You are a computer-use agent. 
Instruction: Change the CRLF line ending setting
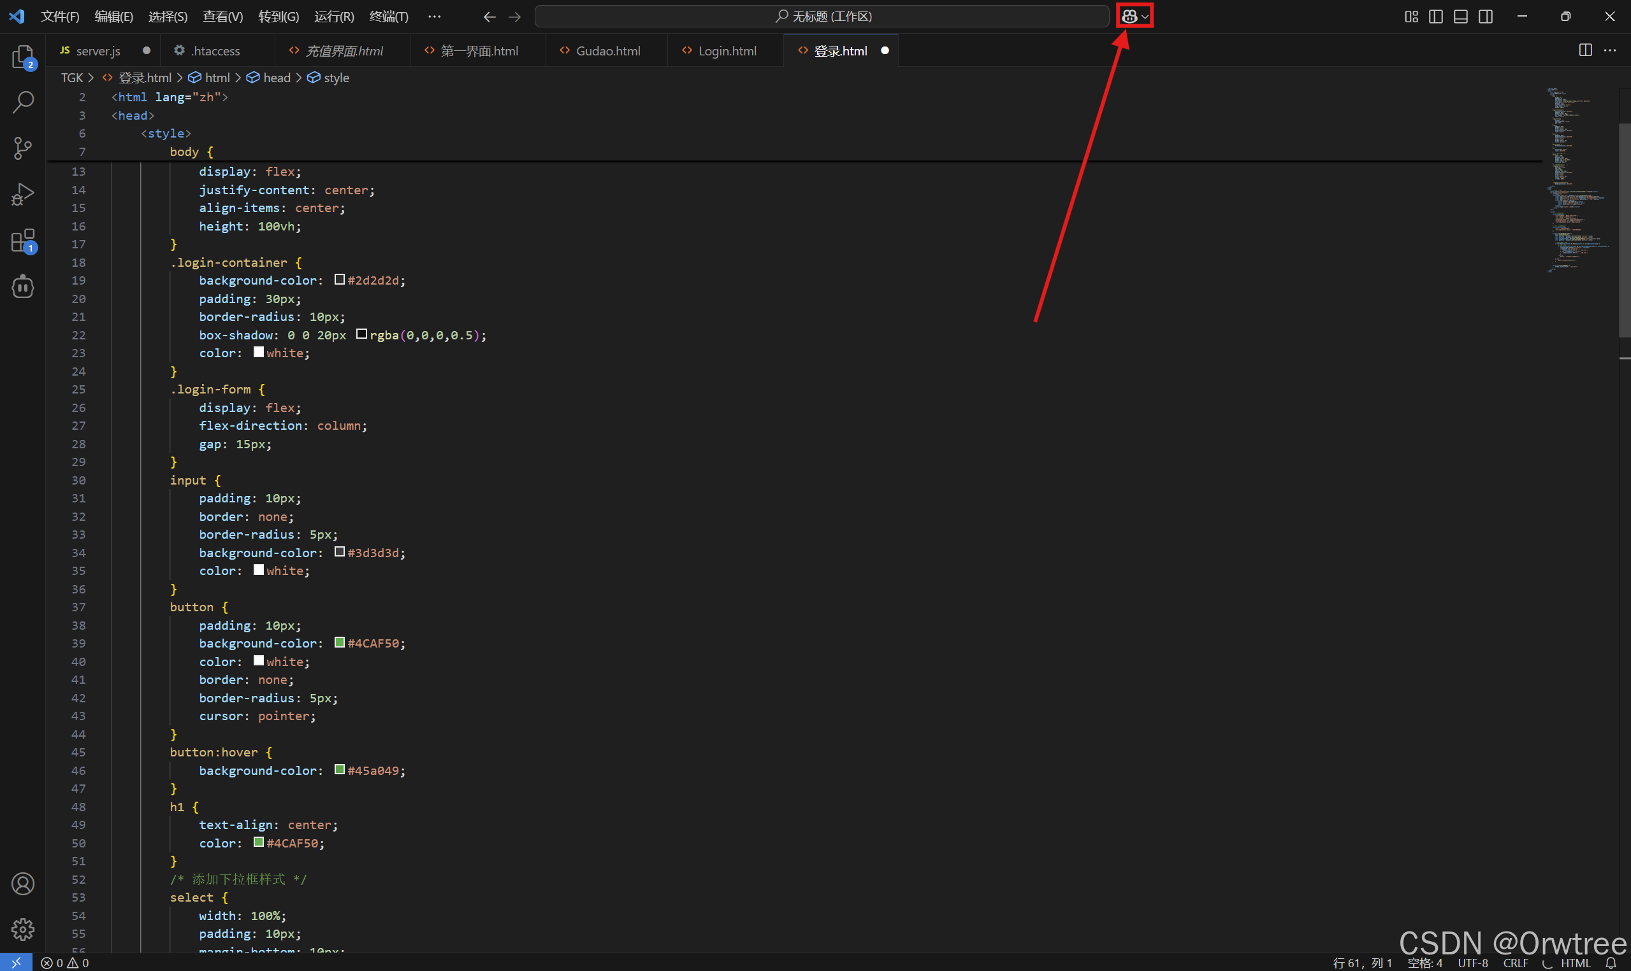[x=1515, y=963]
